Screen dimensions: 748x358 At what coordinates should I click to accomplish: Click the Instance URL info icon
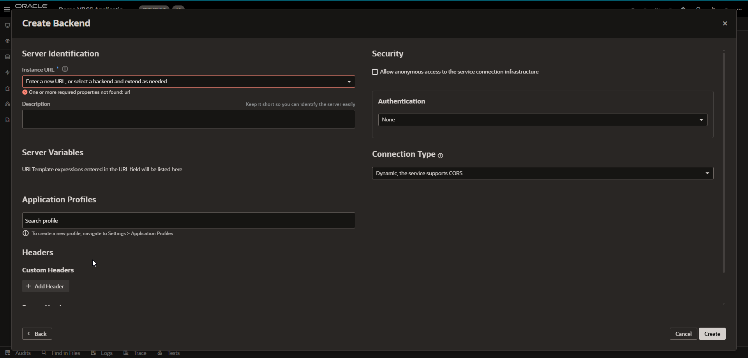coord(65,69)
